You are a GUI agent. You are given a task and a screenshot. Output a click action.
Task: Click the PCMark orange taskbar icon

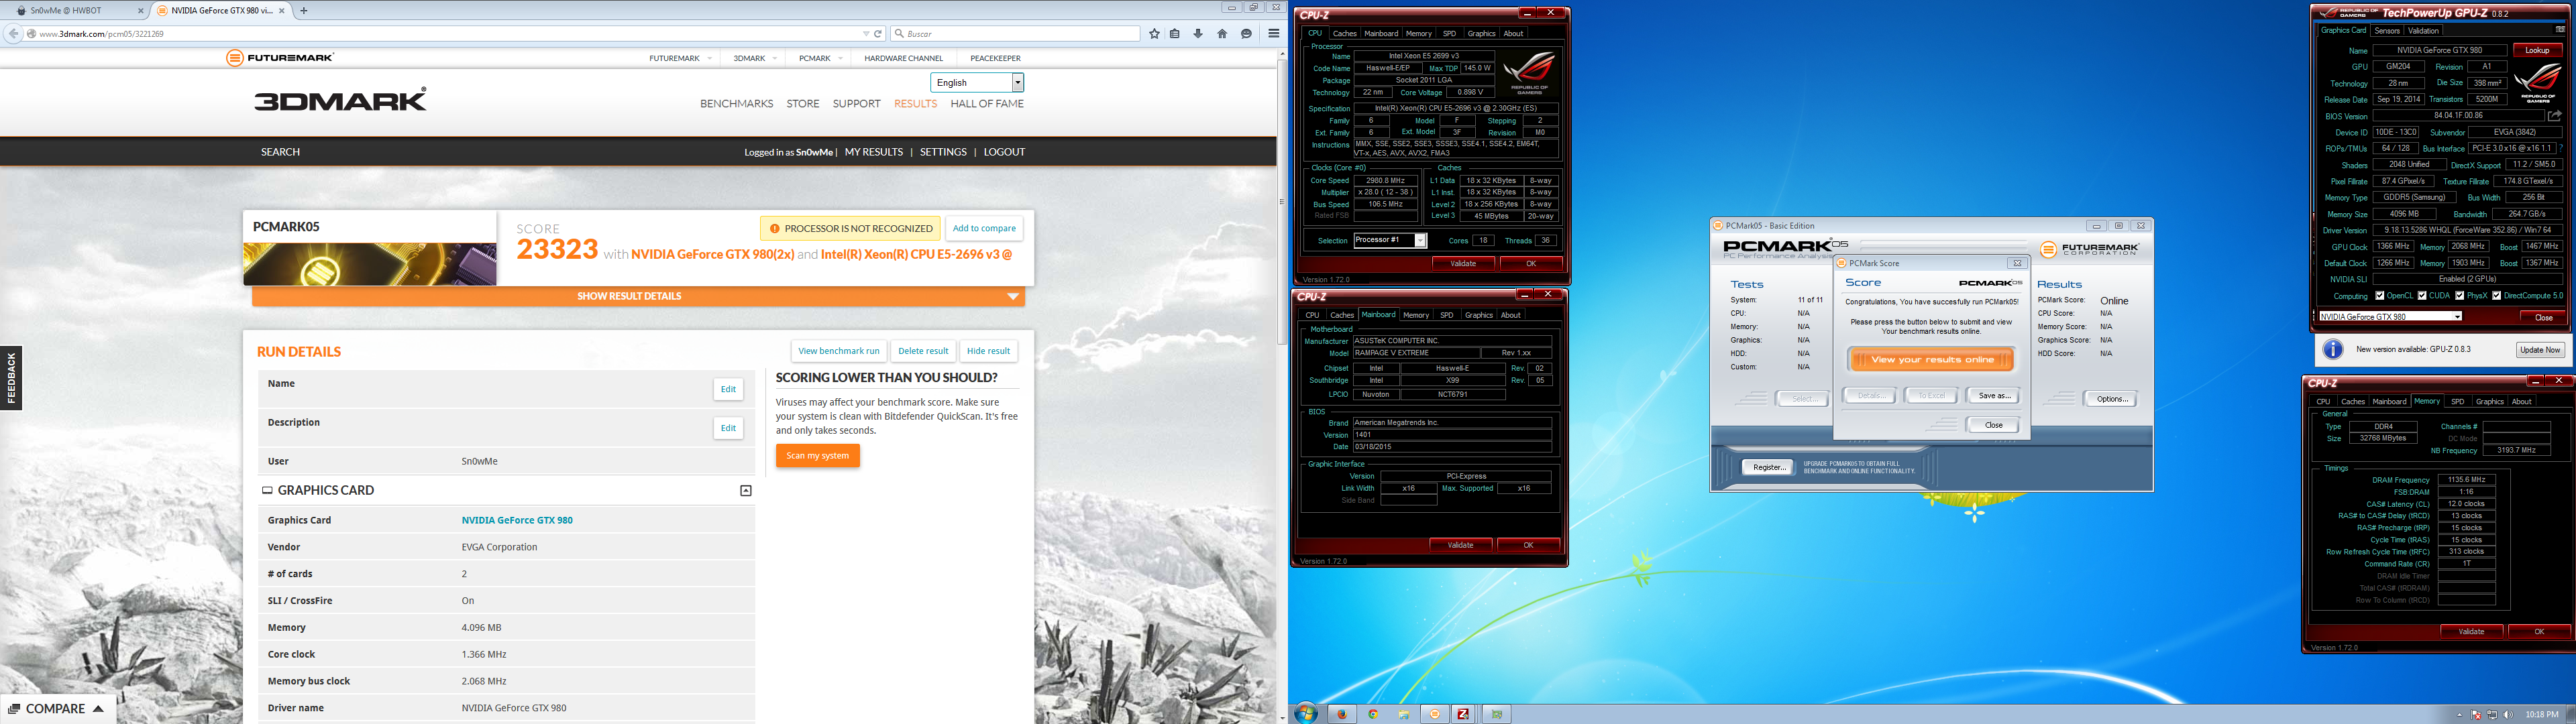click(1435, 714)
